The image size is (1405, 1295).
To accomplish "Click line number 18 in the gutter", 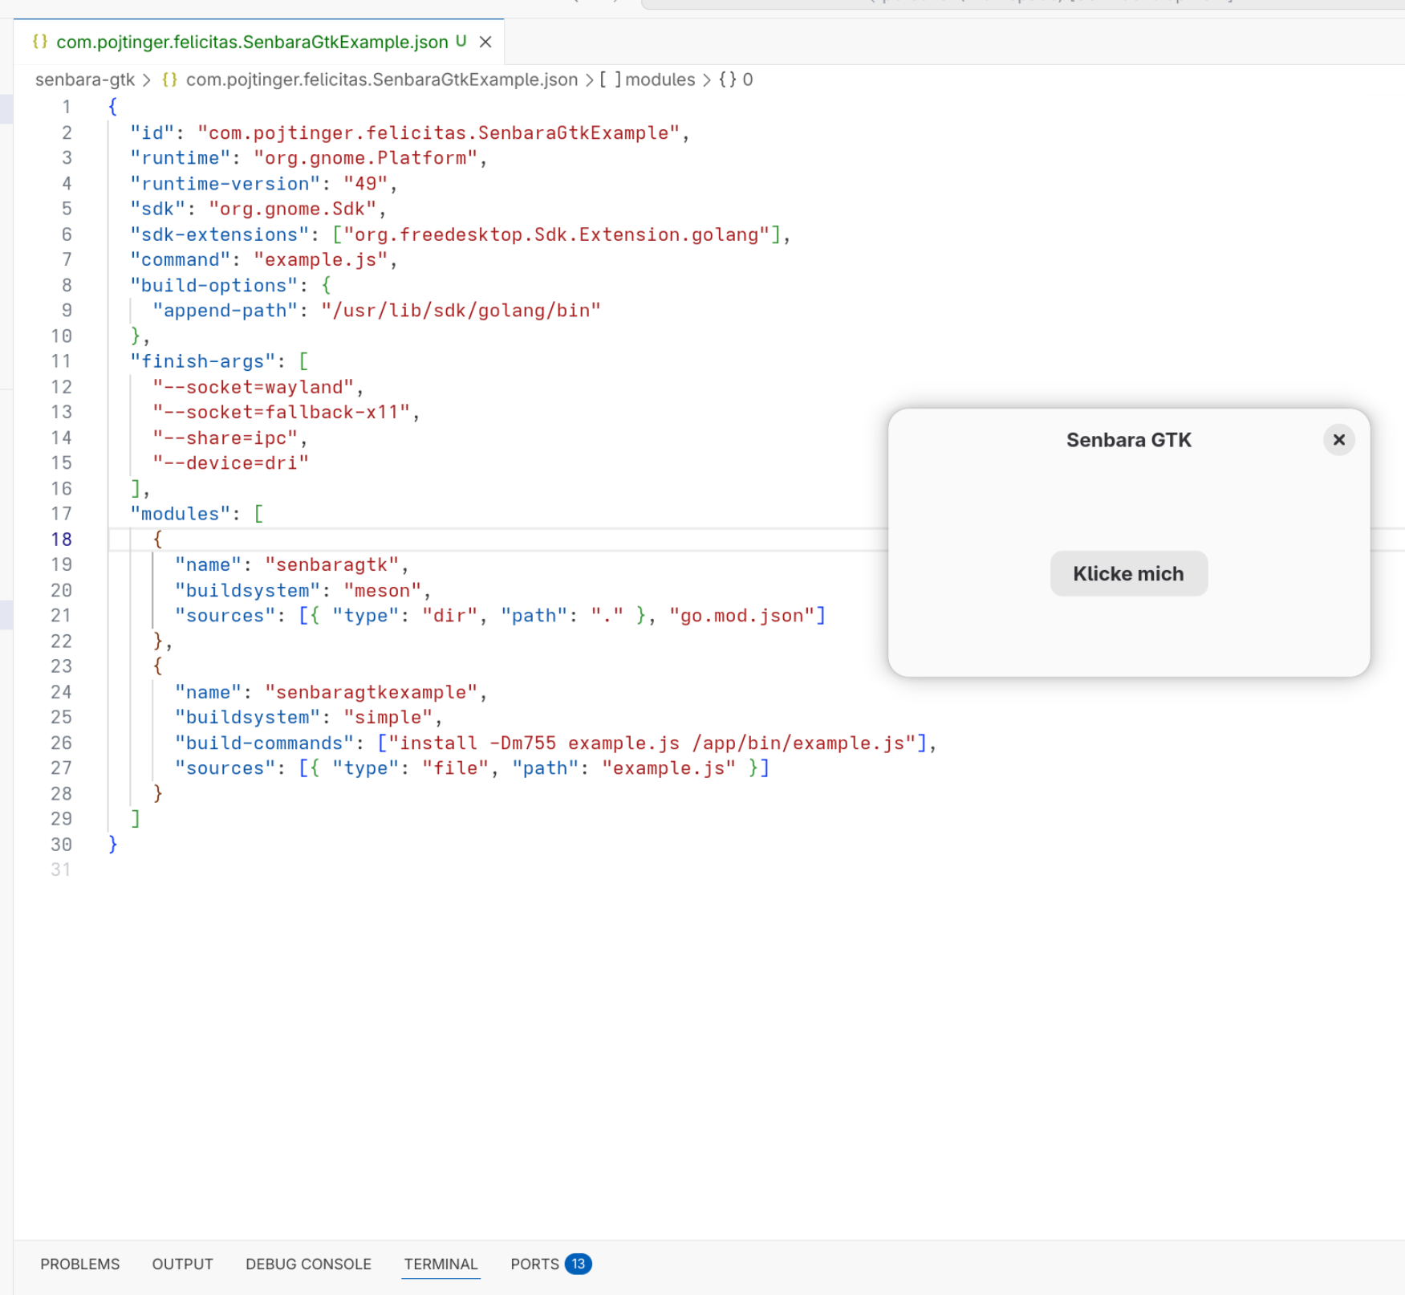I will click(61, 540).
